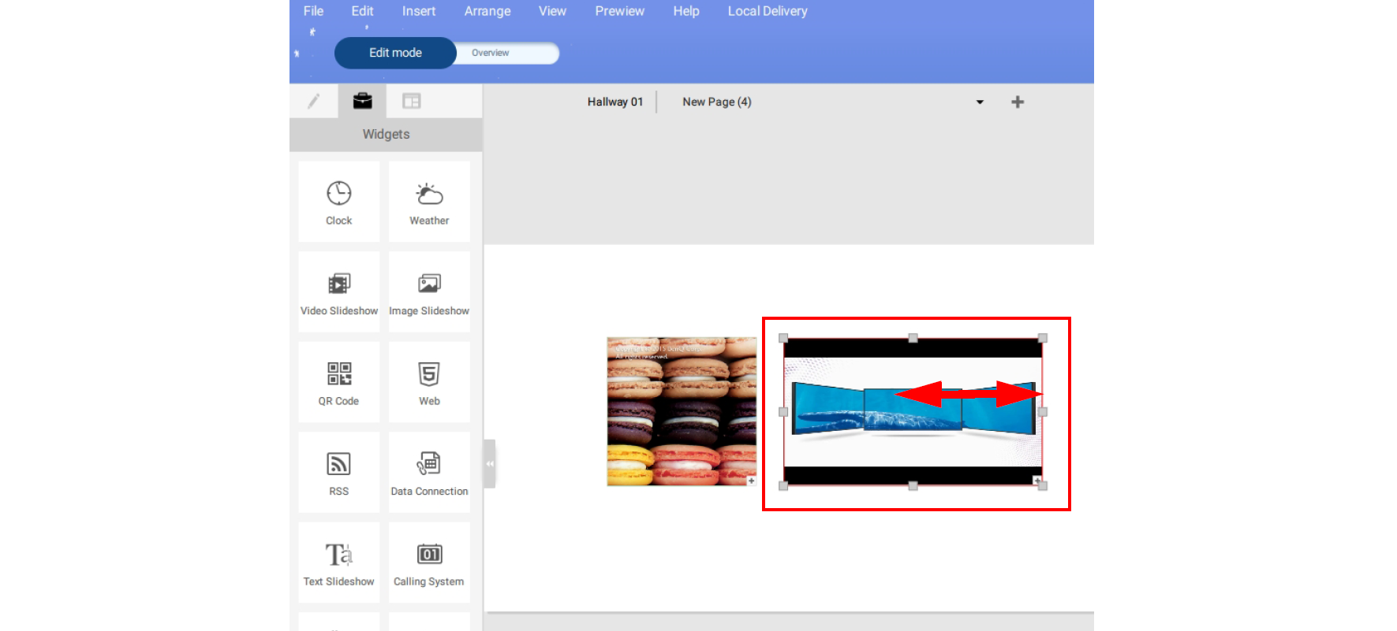
Task: Collapse the widgets side panel
Action: coord(490,464)
